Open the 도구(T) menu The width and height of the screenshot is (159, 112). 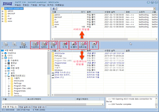[50, 5]
